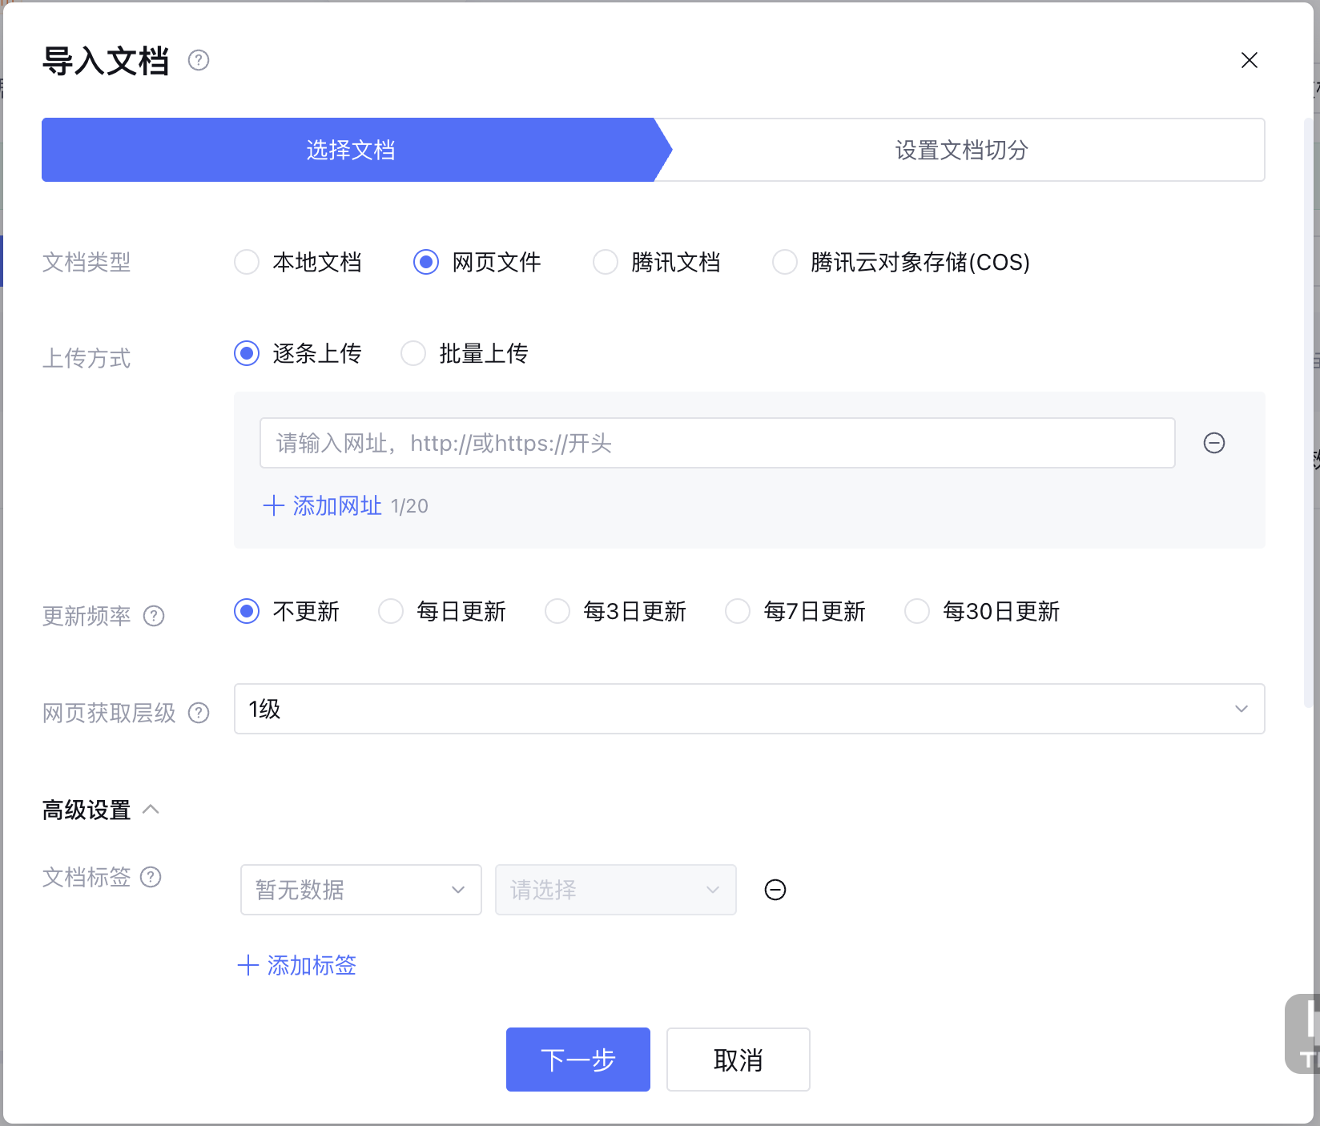This screenshot has height=1126, width=1320.
Task: Click 添加标签 link
Action: (x=298, y=965)
